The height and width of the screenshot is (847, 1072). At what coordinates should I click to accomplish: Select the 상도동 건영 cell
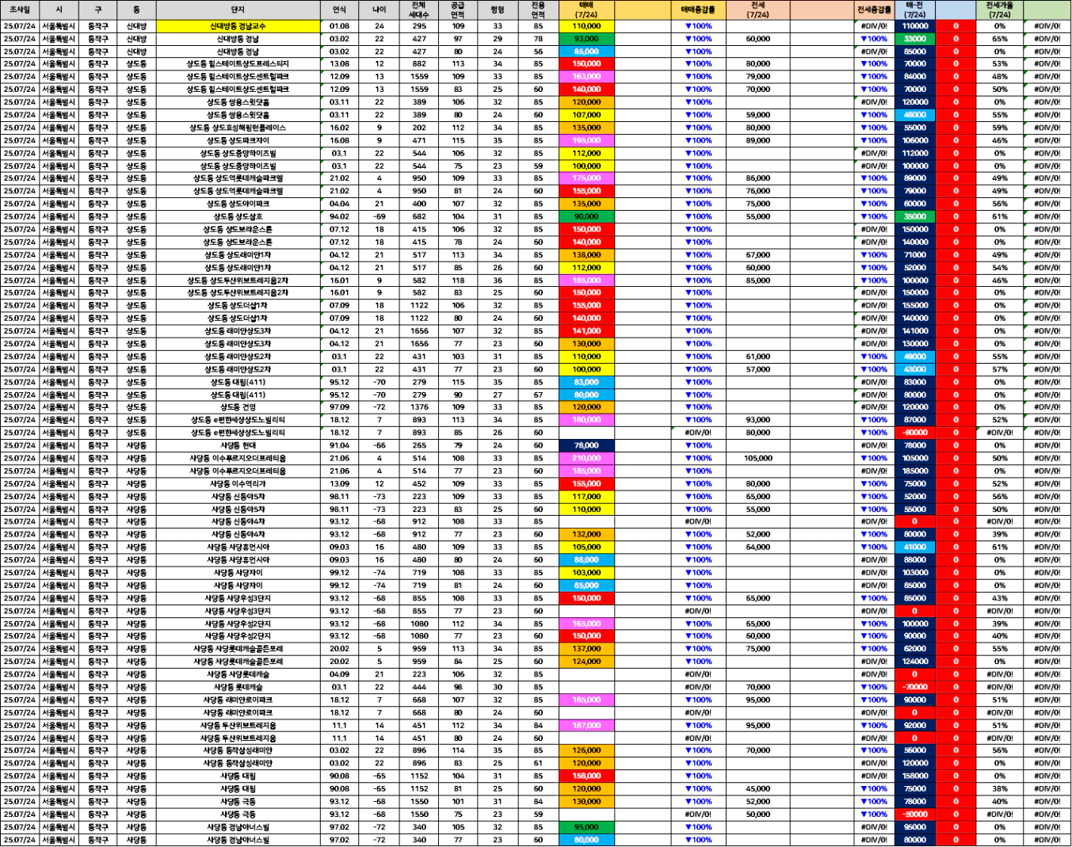click(238, 407)
